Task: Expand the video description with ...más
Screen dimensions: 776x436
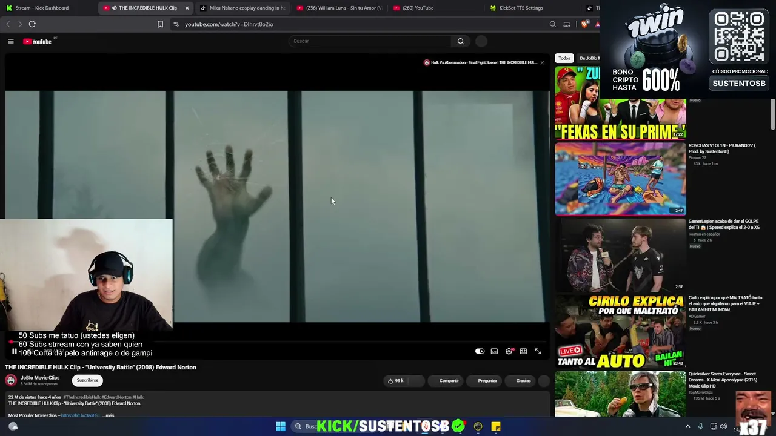Action: [x=109, y=415]
